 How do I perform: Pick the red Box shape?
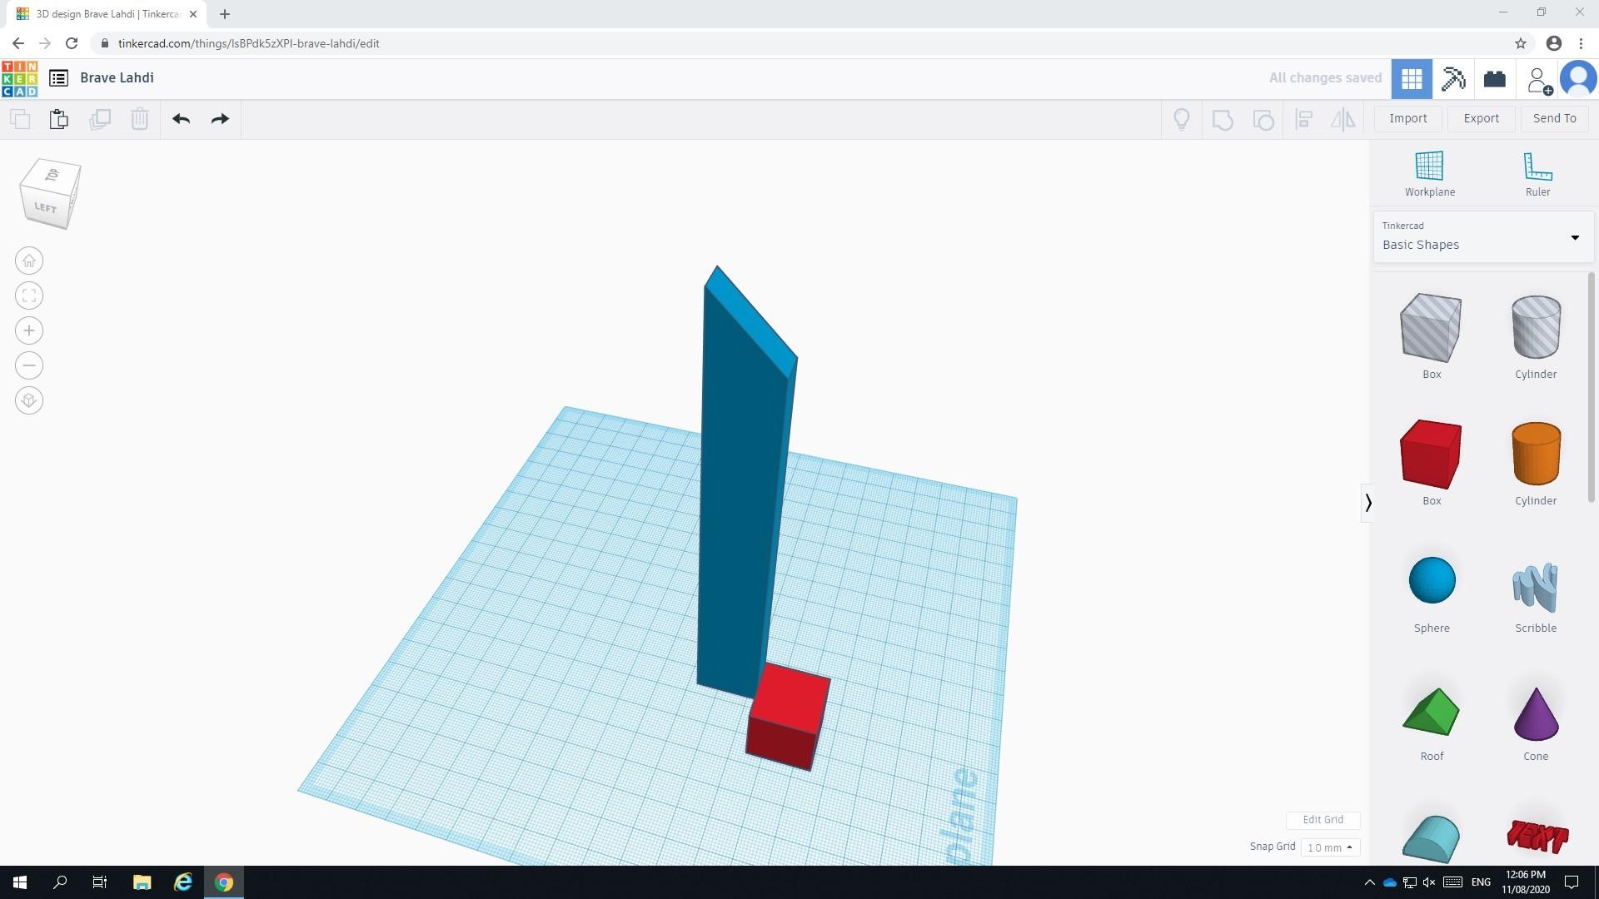[x=1430, y=454]
